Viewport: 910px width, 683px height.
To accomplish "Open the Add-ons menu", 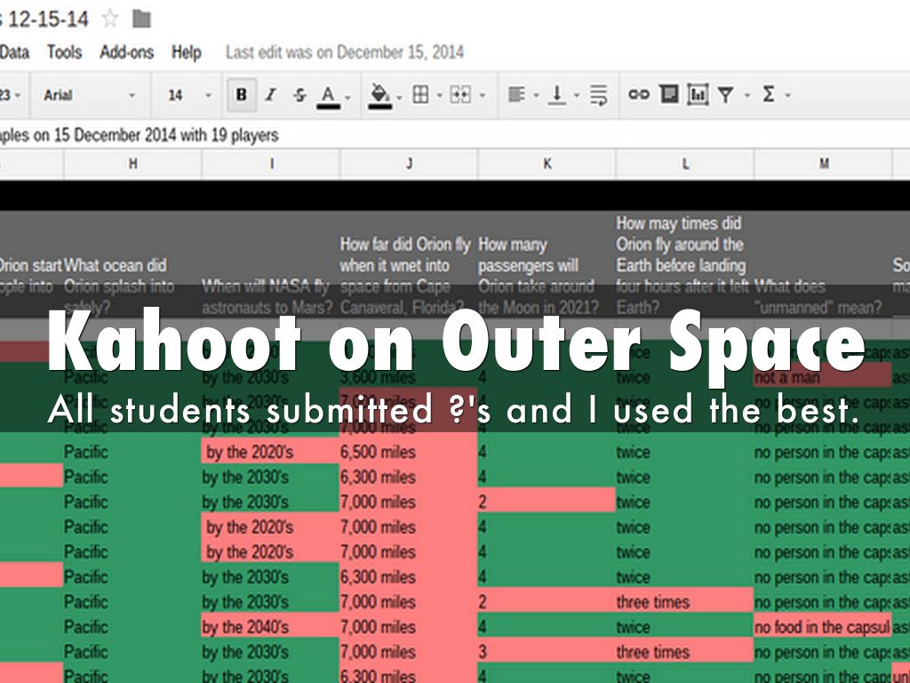I will coord(126,52).
